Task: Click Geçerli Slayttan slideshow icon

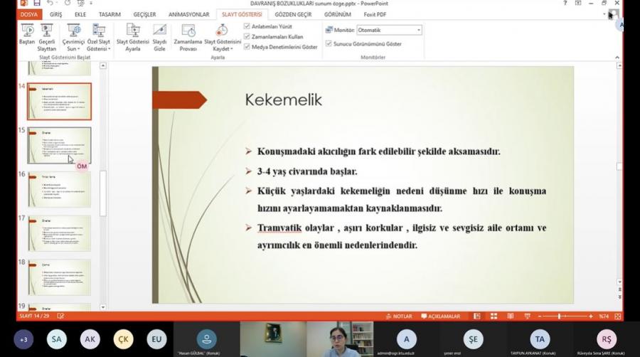Action: coord(47,31)
